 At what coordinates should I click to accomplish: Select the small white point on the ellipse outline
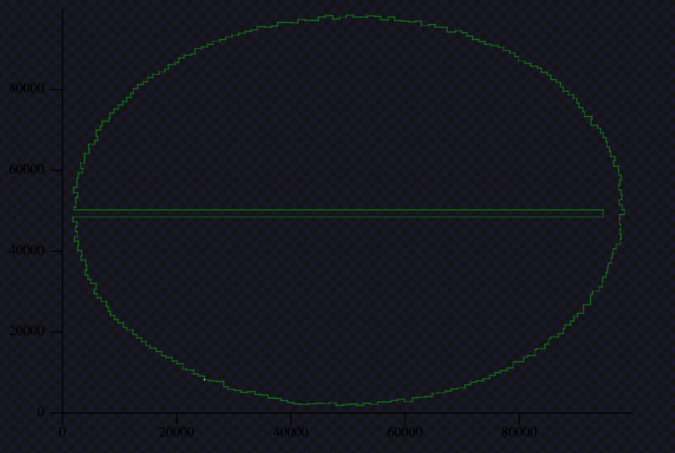point(204,379)
